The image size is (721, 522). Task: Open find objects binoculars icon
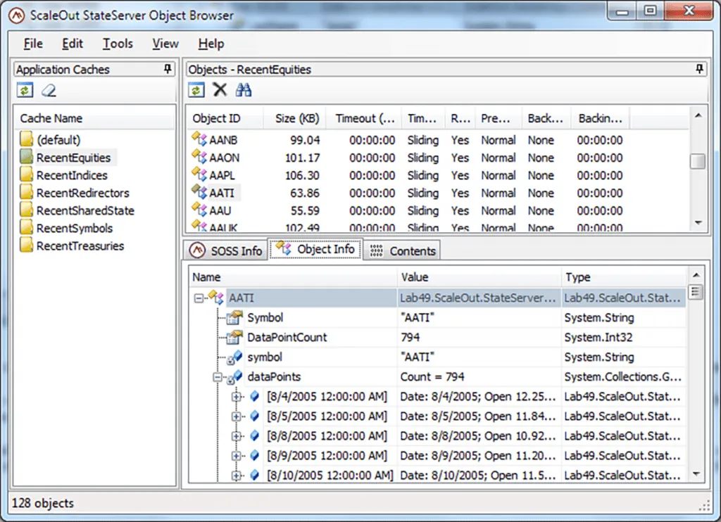(243, 89)
